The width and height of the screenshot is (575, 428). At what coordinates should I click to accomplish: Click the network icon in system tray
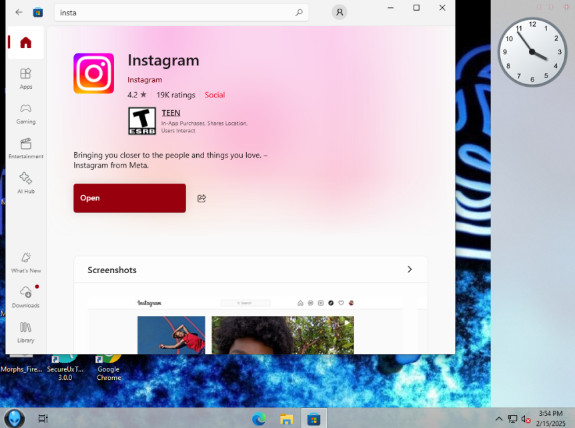pos(512,419)
